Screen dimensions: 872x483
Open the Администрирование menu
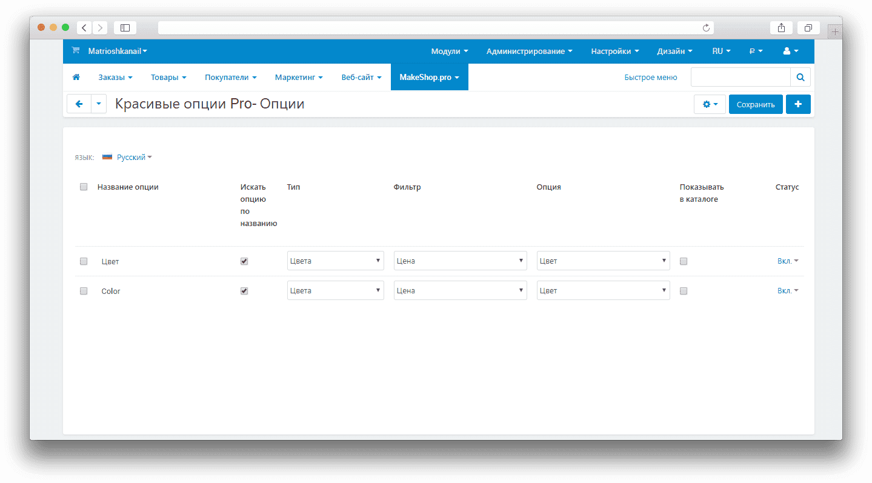529,52
